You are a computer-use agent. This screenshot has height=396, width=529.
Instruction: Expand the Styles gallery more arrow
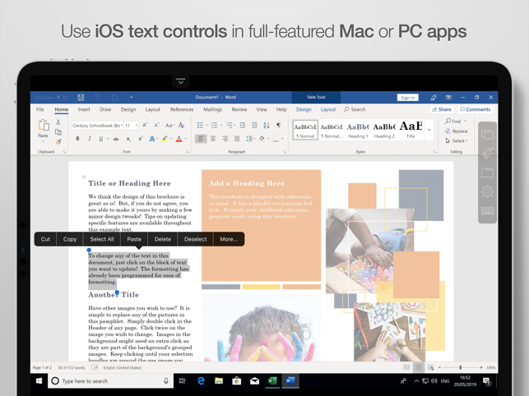tap(429, 130)
